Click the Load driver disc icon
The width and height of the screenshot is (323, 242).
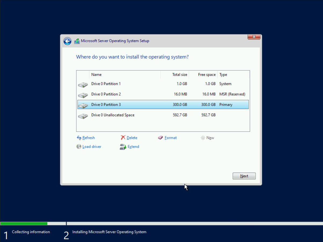[79, 146]
